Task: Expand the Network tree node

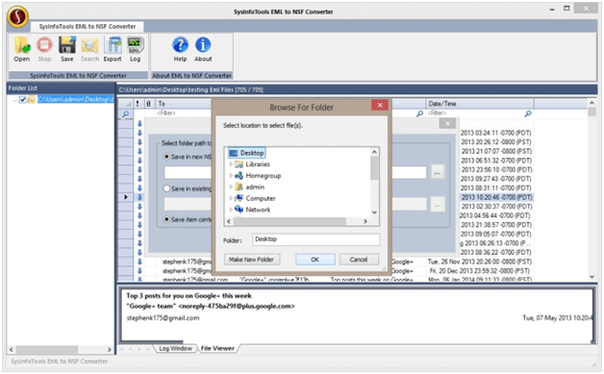Action: pyautogui.click(x=231, y=210)
